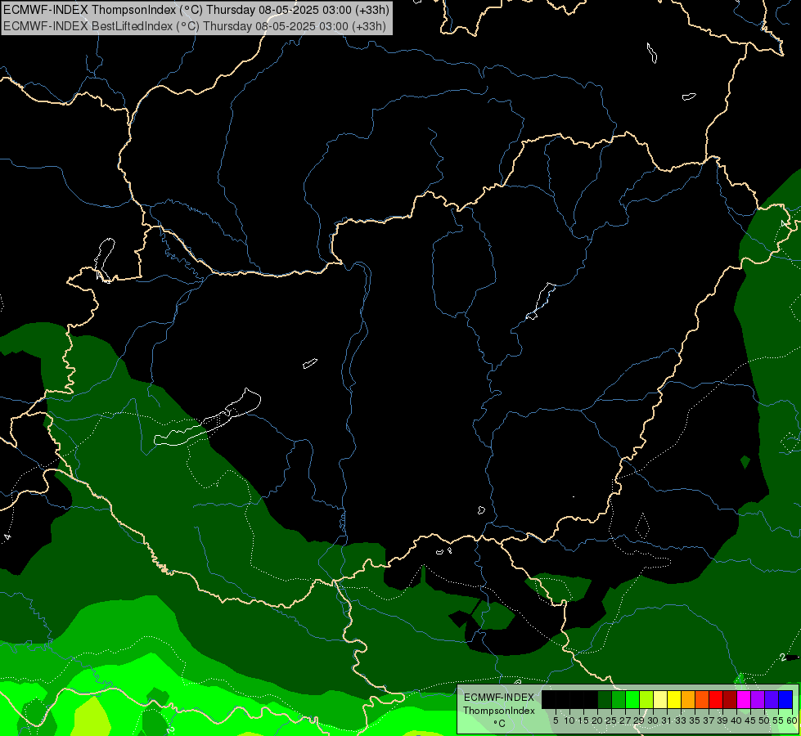This screenshot has width=801, height=736.
Task: Click the ThompsonIndex label in the legend
Action: [498, 711]
